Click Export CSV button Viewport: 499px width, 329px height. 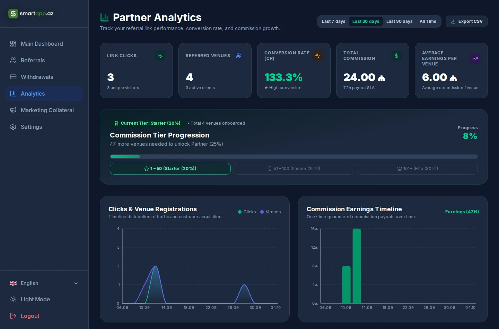[x=467, y=21]
